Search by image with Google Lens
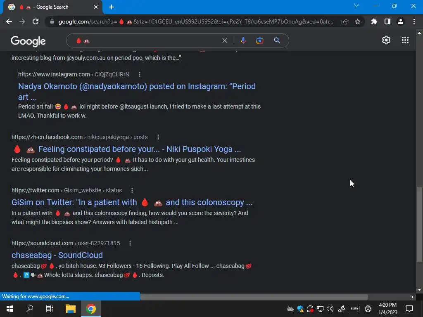This screenshot has height=317, width=423. (x=259, y=40)
